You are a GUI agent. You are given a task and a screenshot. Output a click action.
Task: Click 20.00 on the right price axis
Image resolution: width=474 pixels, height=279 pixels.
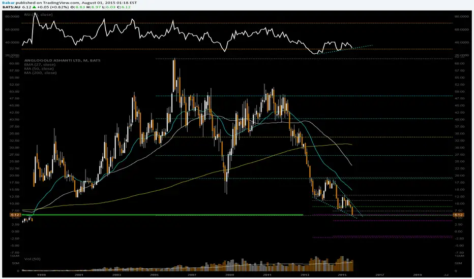(459, 176)
